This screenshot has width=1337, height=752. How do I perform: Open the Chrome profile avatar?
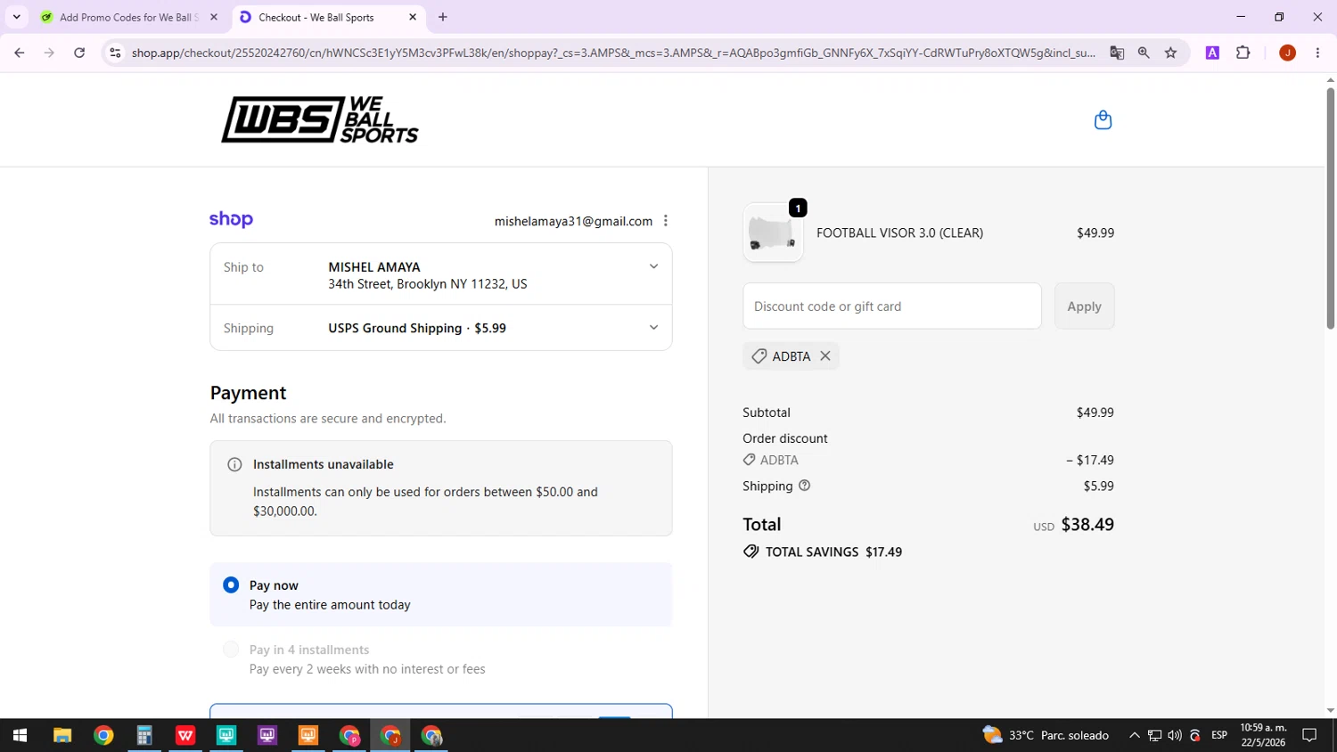click(1287, 53)
